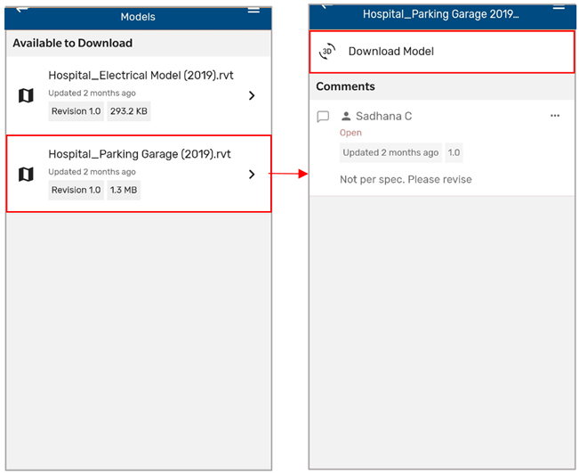Open three-dot options for Sadhana C comment

point(555,116)
